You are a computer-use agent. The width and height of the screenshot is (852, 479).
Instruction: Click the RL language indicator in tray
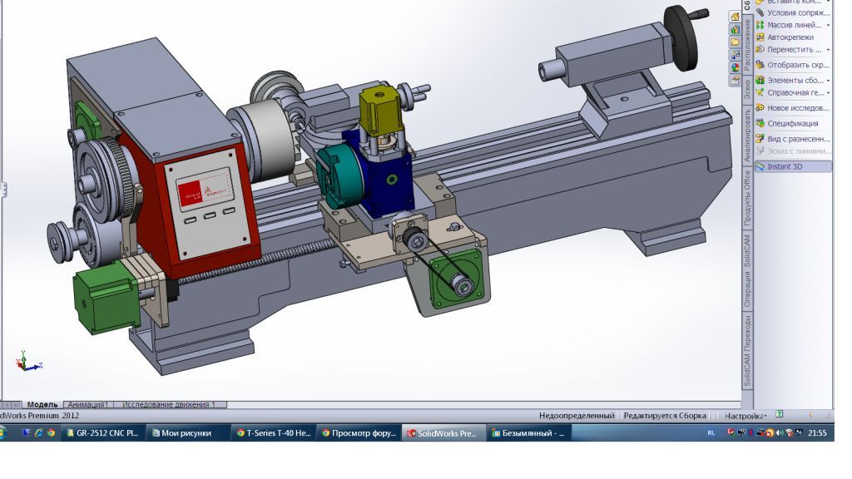(711, 432)
